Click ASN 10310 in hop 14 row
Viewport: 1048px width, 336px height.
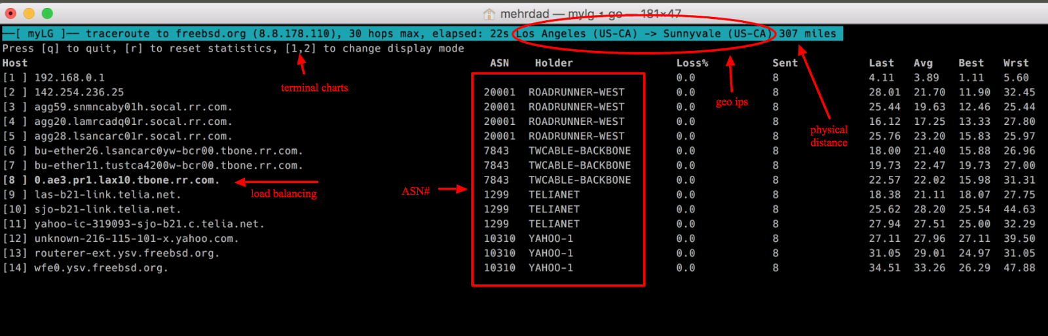click(x=499, y=268)
